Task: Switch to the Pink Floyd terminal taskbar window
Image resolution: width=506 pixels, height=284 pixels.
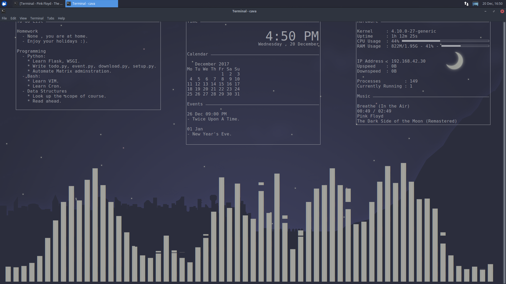Action: click(39, 4)
